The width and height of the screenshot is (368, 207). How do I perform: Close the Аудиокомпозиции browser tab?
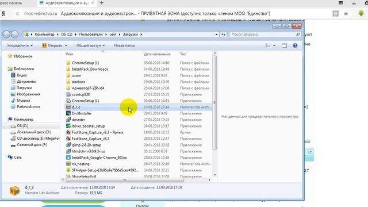tap(93, 3)
